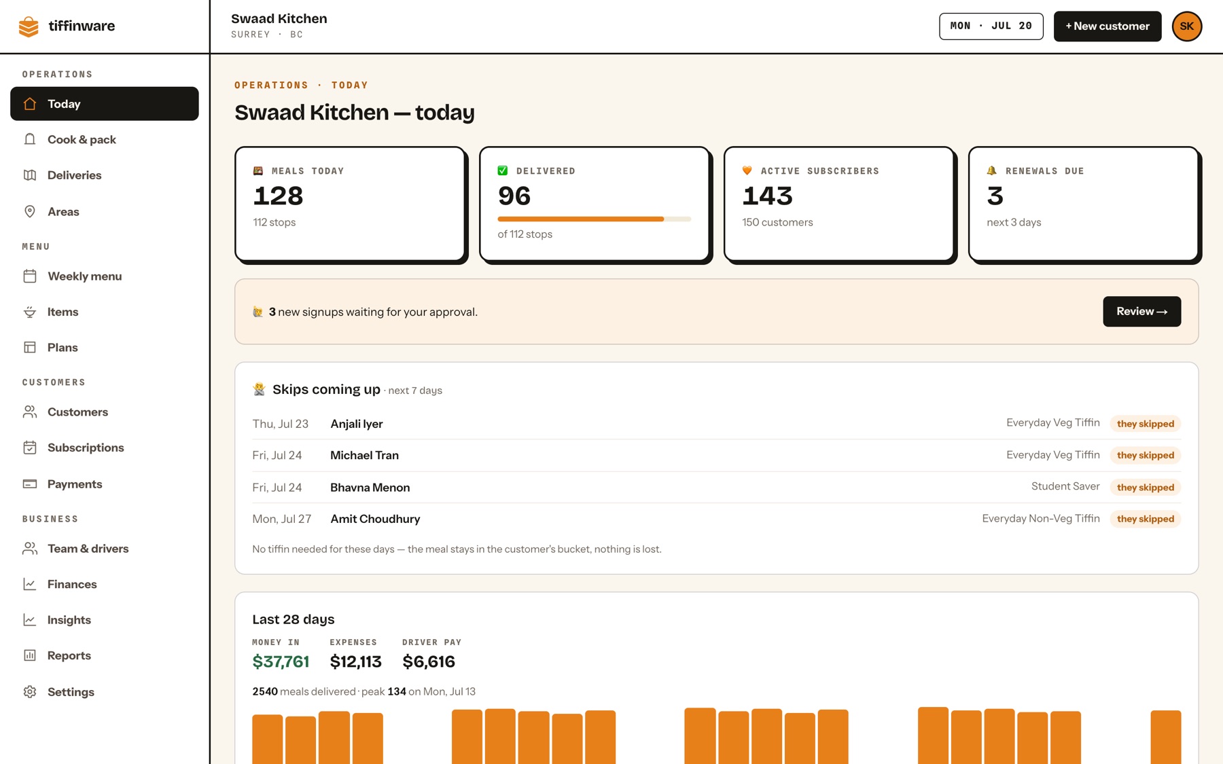Click the + New customer button
Screen dimensions: 1223x764
[1107, 26]
